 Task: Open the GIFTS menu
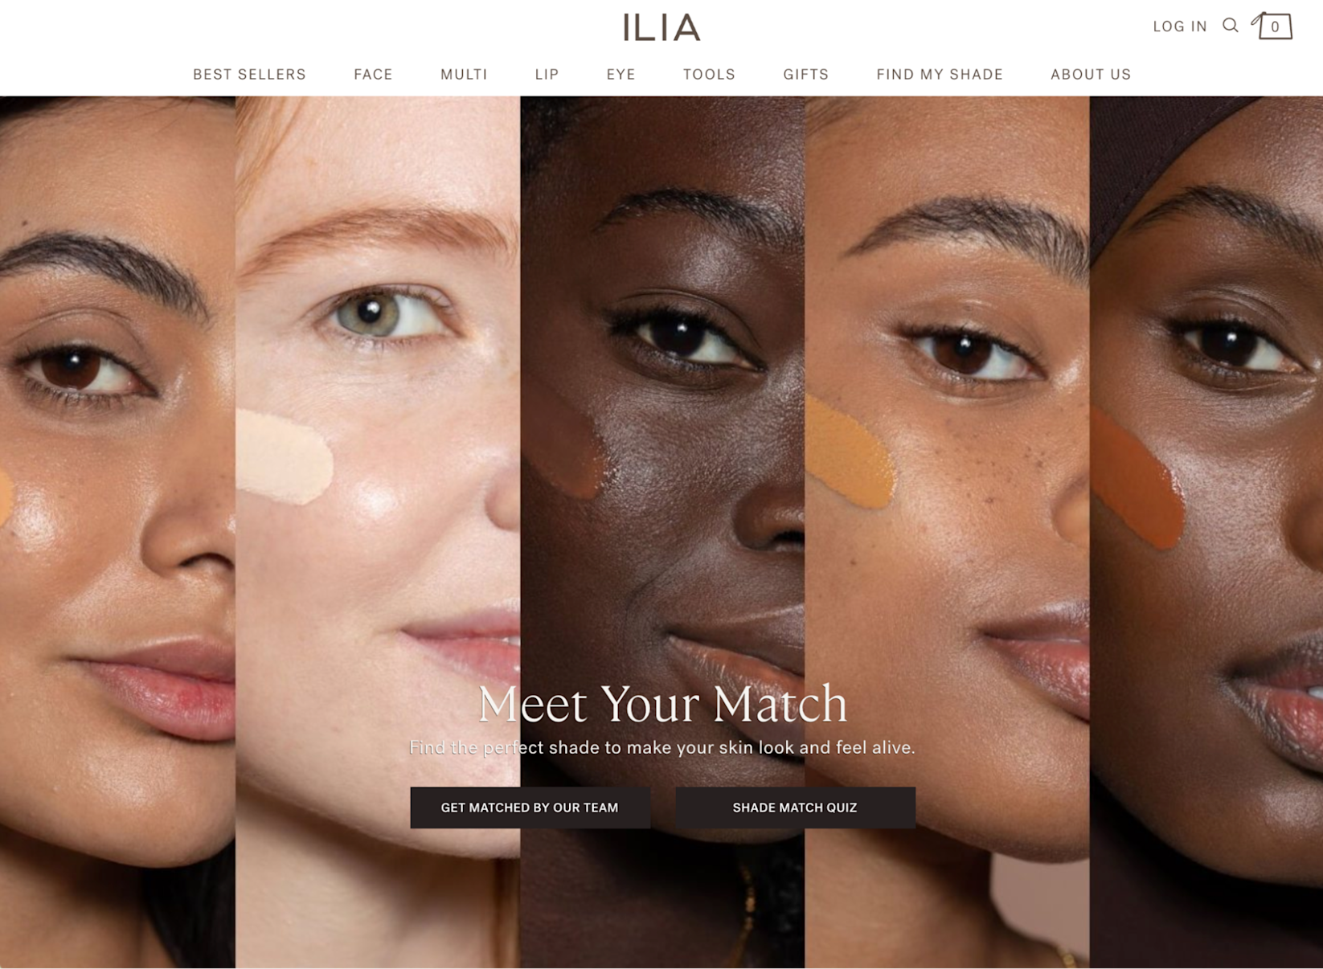pos(805,74)
